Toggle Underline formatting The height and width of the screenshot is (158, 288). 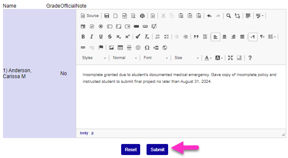pos(101,37)
